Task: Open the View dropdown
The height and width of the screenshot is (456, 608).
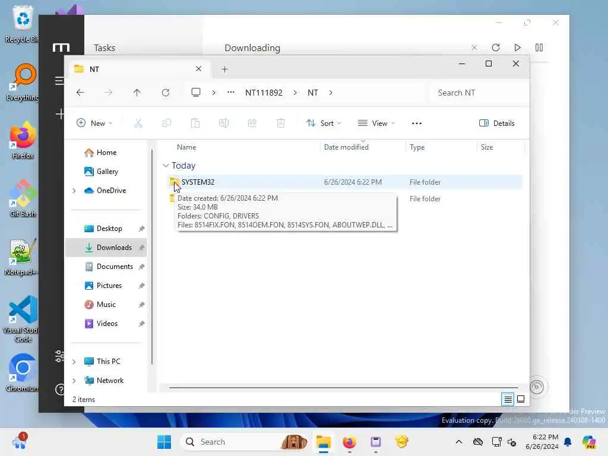Action: [376, 123]
